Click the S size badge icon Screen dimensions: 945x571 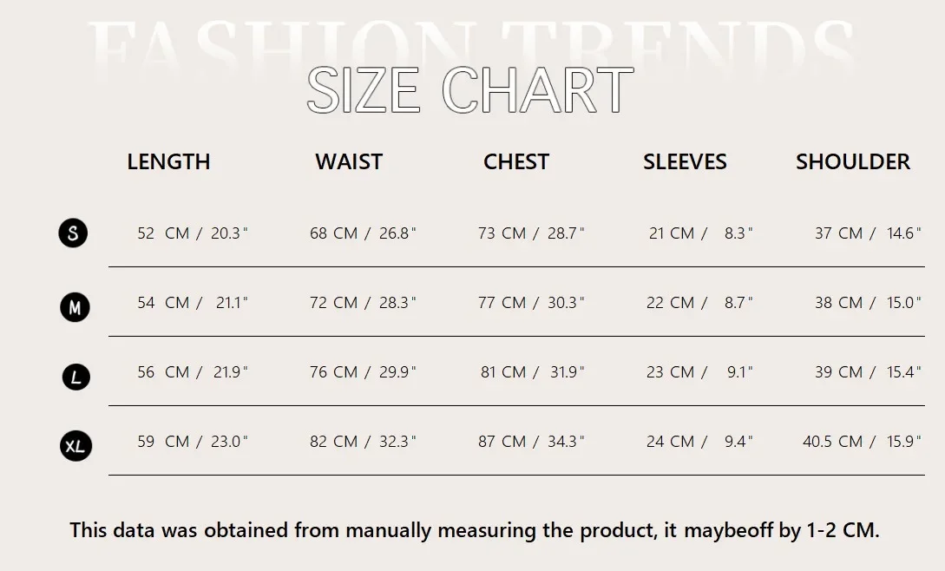[x=73, y=233]
